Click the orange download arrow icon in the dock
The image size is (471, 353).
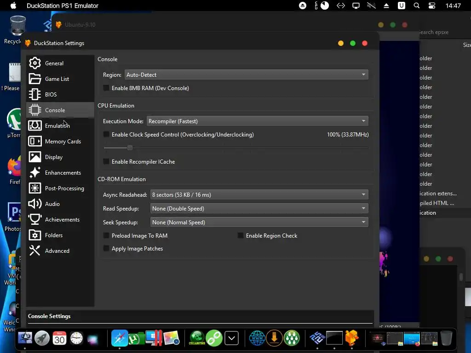click(274, 338)
